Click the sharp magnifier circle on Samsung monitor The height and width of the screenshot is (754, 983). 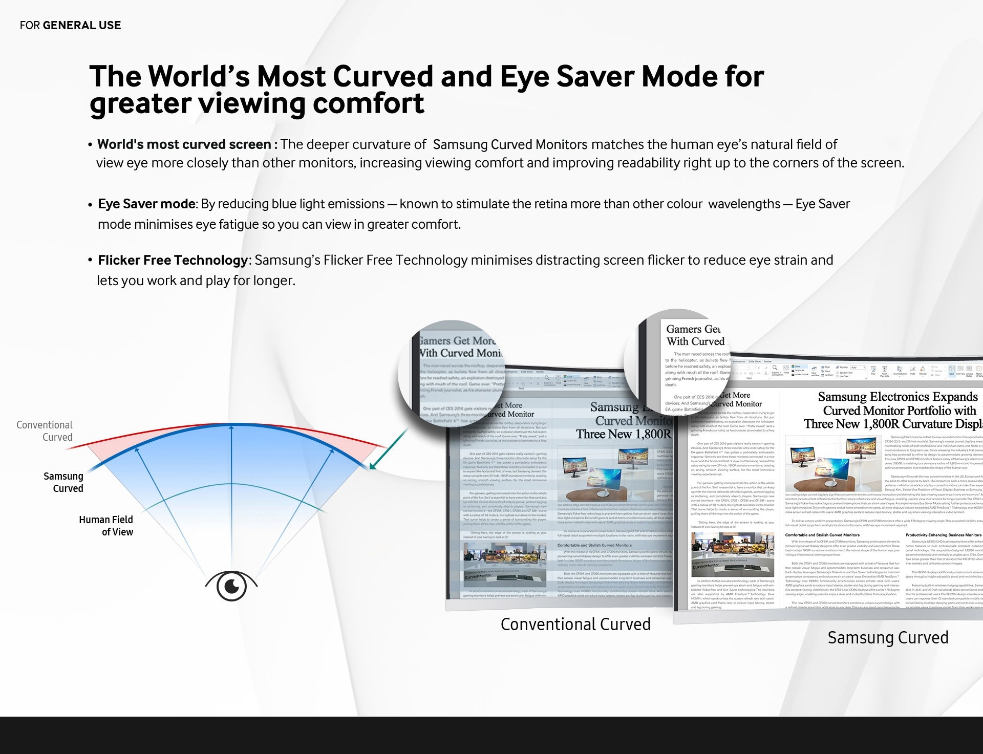tap(678, 363)
